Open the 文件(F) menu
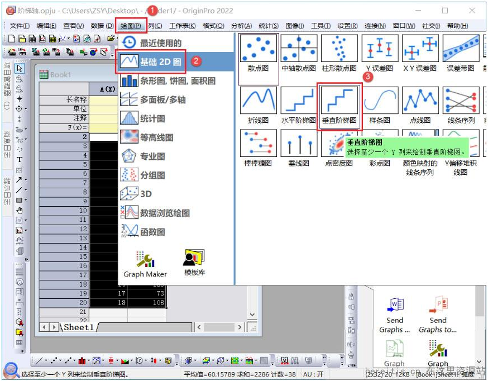The height and width of the screenshot is (381, 488). pyautogui.click(x=20, y=26)
